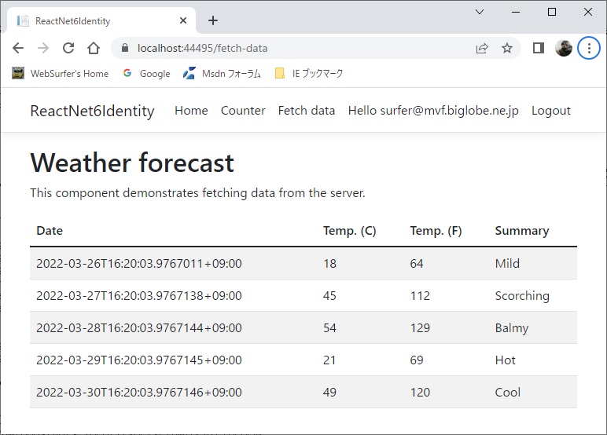Click Temp. (F) value 129
The image size is (607, 435).
[x=420, y=328]
